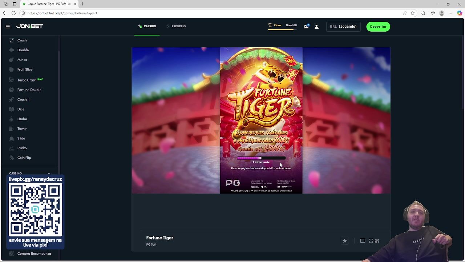Switch the game to theater mode
The image size is (465, 262).
coord(363,241)
